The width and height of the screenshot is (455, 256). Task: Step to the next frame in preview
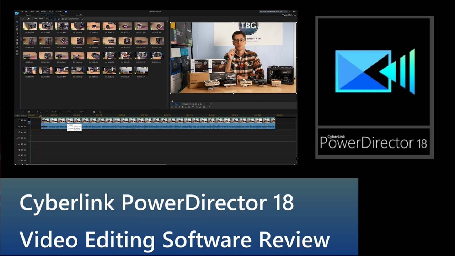point(186,107)
